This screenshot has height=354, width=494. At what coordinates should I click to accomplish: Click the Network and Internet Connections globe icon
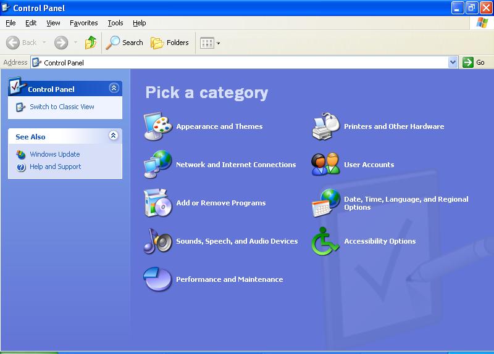tap(158, 164)
